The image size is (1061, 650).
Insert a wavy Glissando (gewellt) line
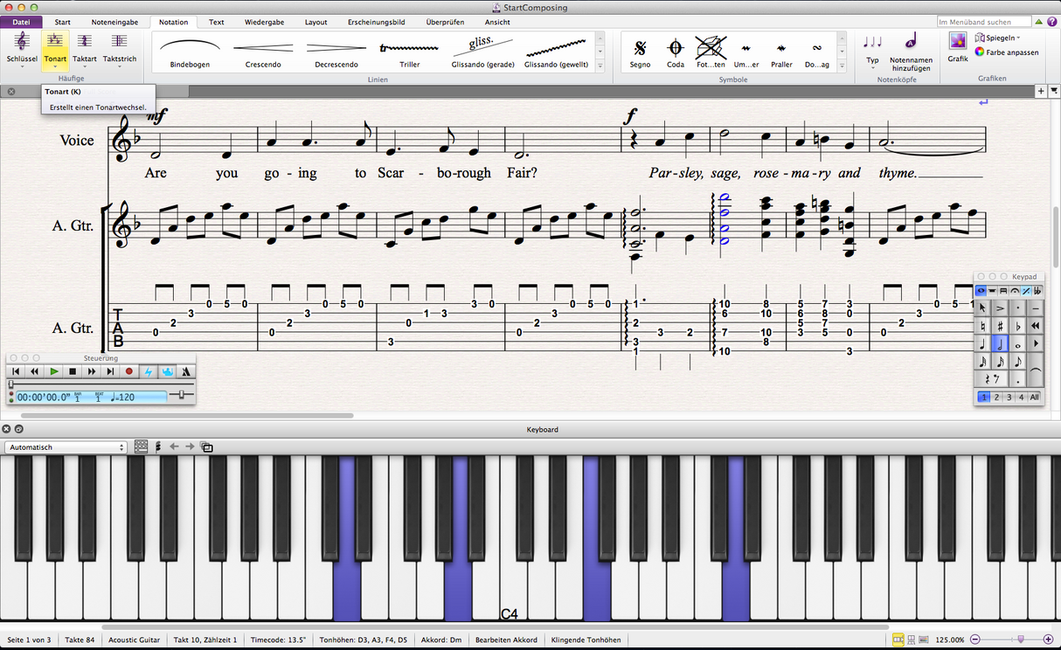point(556,52)
